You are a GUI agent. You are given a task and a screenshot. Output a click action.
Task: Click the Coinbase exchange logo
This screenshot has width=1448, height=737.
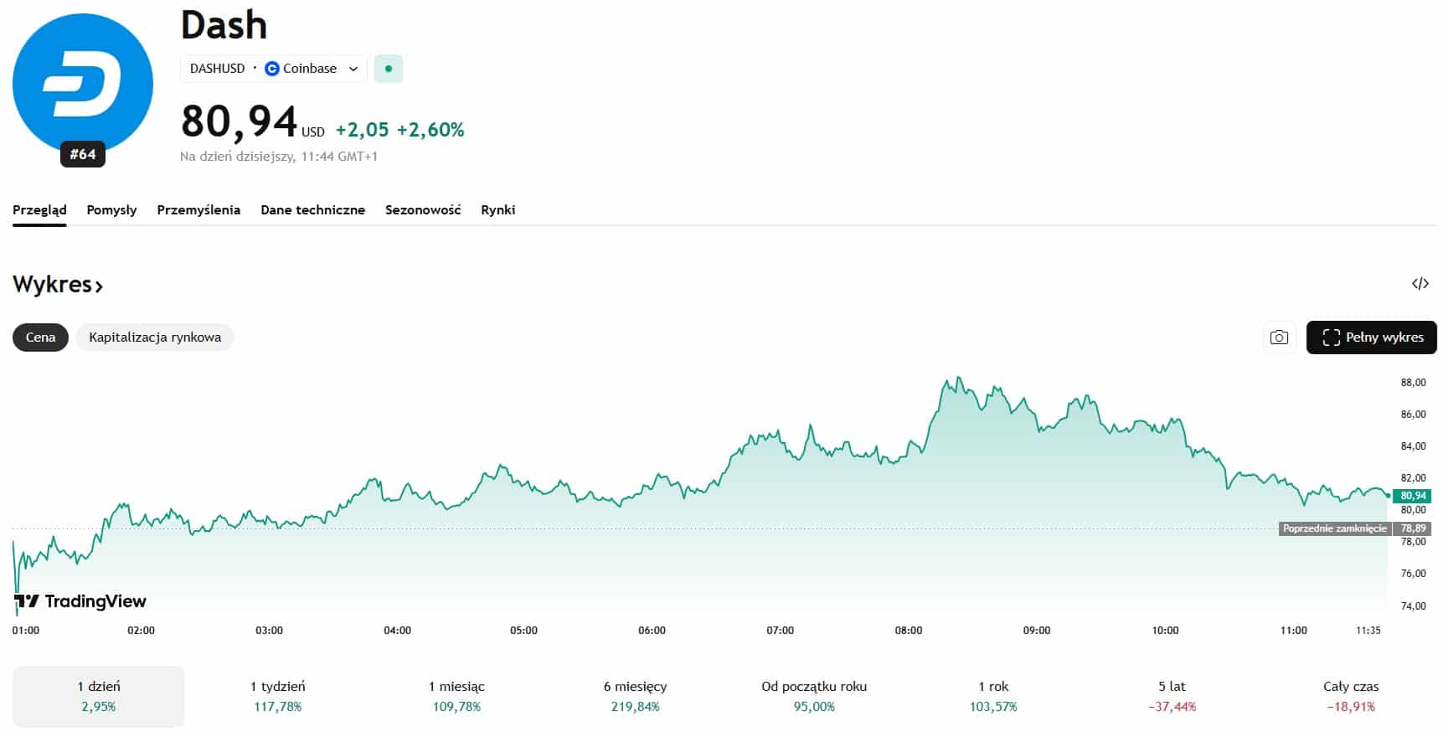271,69
